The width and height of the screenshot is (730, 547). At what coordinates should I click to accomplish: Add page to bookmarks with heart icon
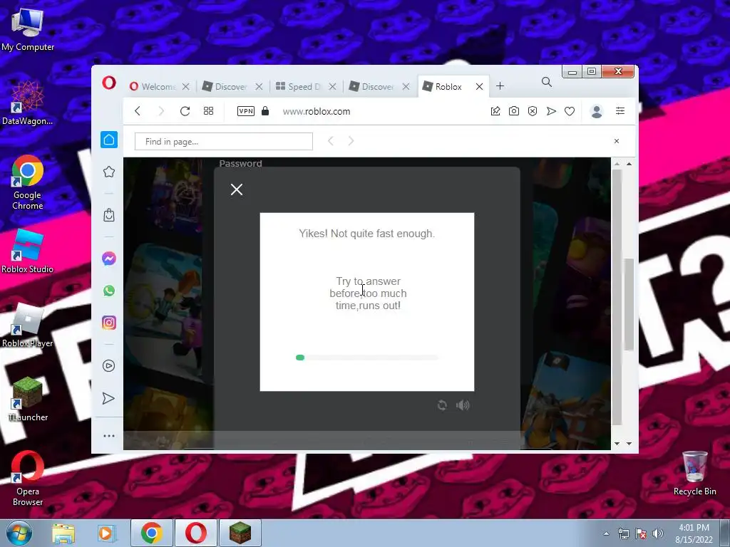point(570,111)
